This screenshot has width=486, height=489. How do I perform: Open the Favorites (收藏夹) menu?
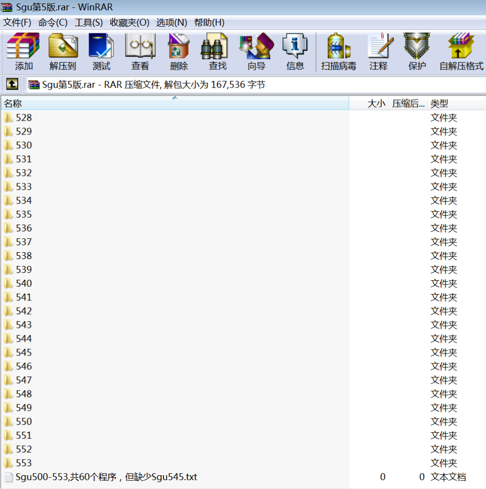[130, 22]
